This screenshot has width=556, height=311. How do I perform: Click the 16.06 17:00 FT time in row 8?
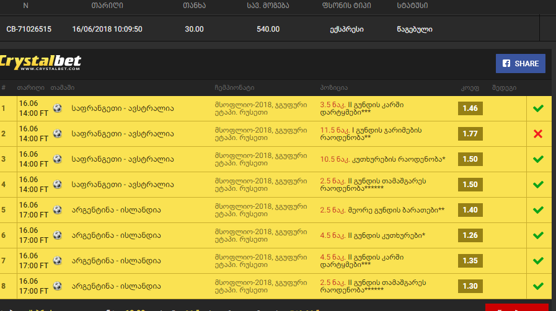[x=33, y=286]
